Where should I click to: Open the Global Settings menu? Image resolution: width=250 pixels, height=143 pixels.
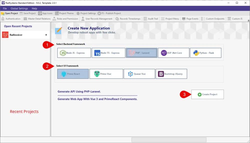19,9
